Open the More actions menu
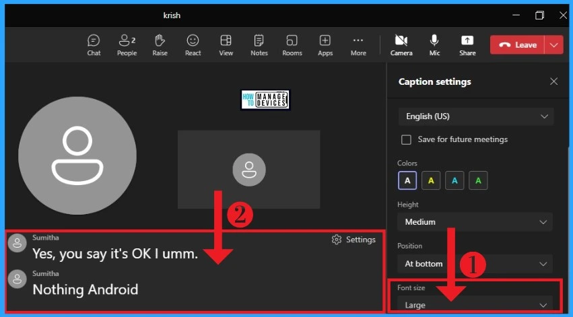This screenshot has width=573, height=317. (358, 45)
